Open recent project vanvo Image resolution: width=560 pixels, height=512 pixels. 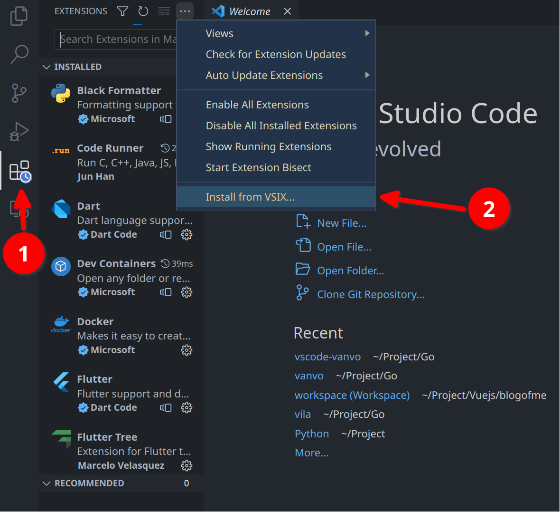click(x=309, y=376)
